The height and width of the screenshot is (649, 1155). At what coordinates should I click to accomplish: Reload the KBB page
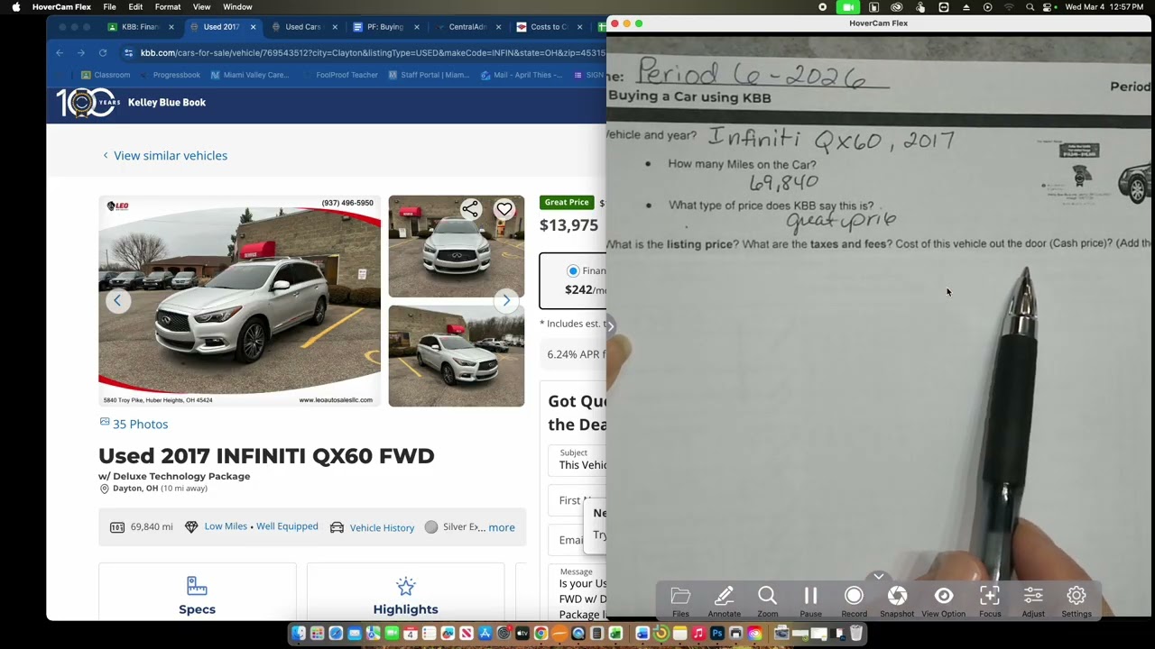pos(103,53)
